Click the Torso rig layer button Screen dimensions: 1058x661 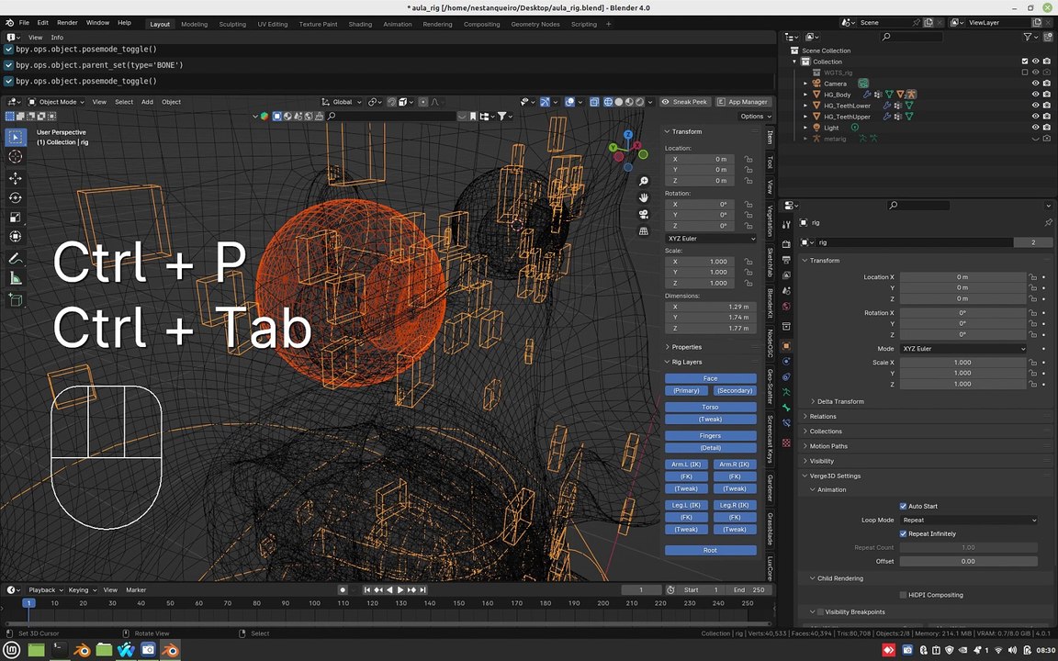[711, 408]
